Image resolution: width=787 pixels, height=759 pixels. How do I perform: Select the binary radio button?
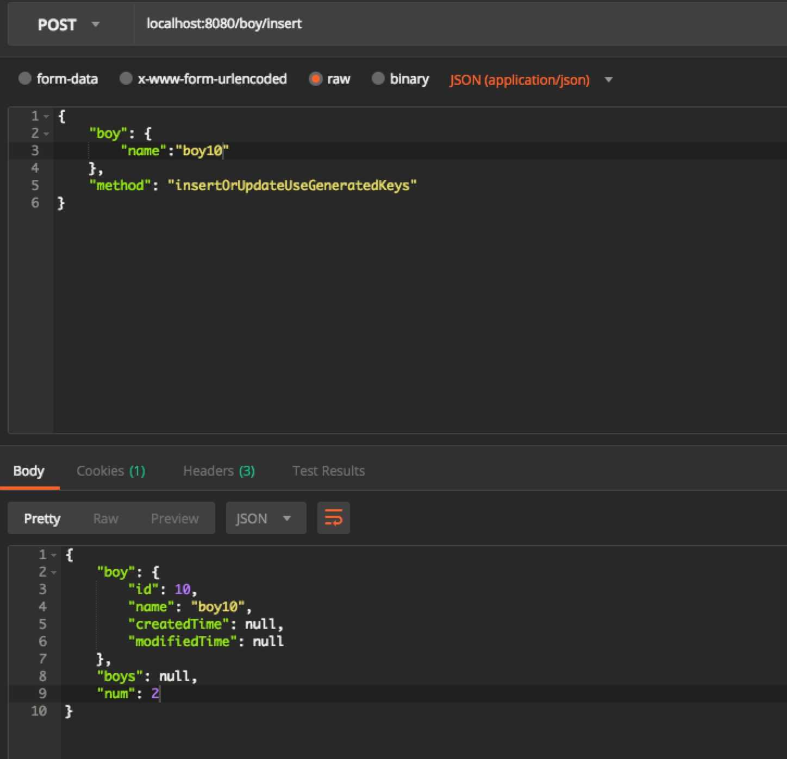tap(378, 78)
